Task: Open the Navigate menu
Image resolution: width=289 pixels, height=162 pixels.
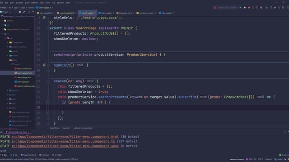Action: click(x=19, y=3)
